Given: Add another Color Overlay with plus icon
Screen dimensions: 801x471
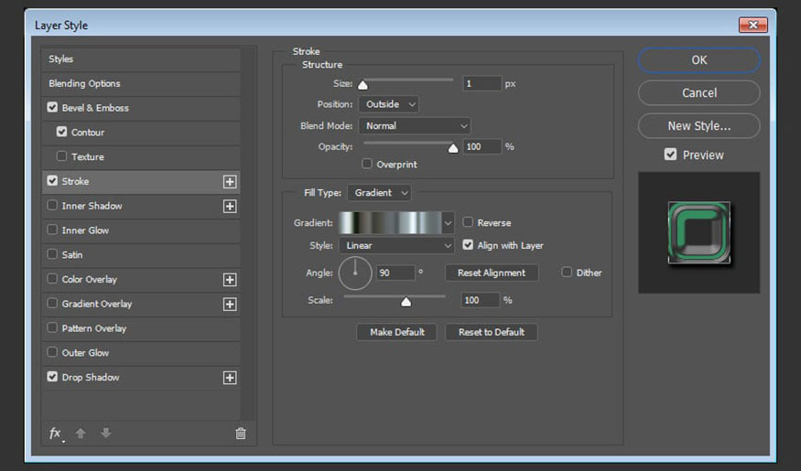Looking at the screenshot, I should pos(230,280).
